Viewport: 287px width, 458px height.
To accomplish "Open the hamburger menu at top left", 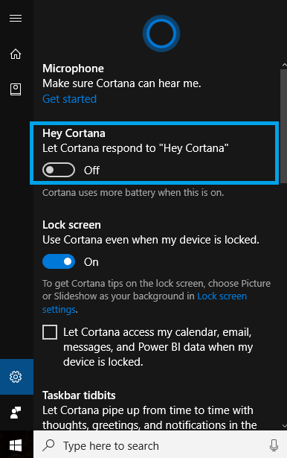I will click(16, 18).
